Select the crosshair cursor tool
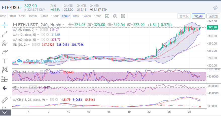Viewport: 221px width, 116px height. coord(5,25)
